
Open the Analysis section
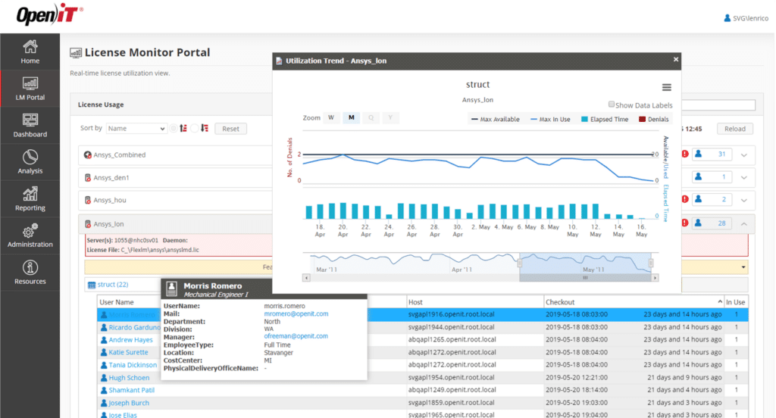click(30, 161)
